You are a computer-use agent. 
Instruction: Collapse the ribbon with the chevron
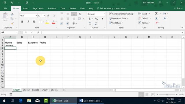click(x=182, y=28)
